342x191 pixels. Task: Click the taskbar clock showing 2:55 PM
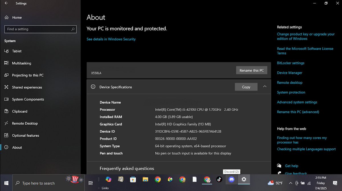(321, 183)
